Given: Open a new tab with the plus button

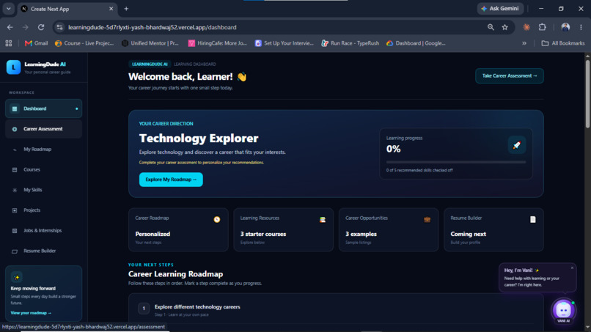Looking at the screenshot, I should click(x=126, y=9).
